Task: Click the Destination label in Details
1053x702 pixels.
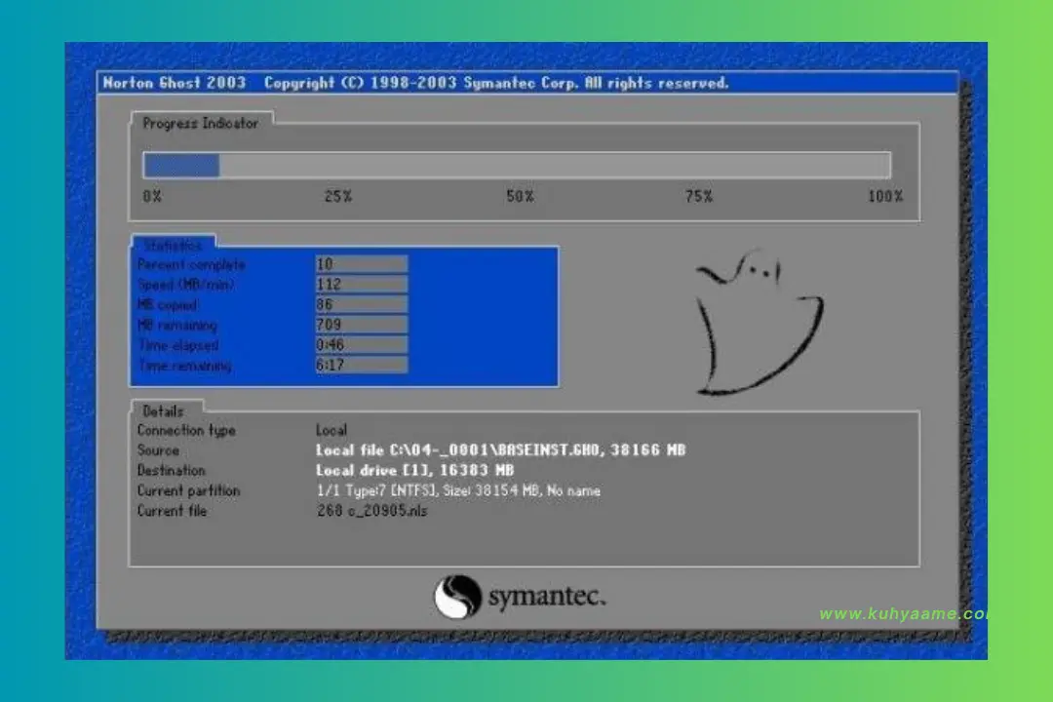Action: (x=172, y=470)
